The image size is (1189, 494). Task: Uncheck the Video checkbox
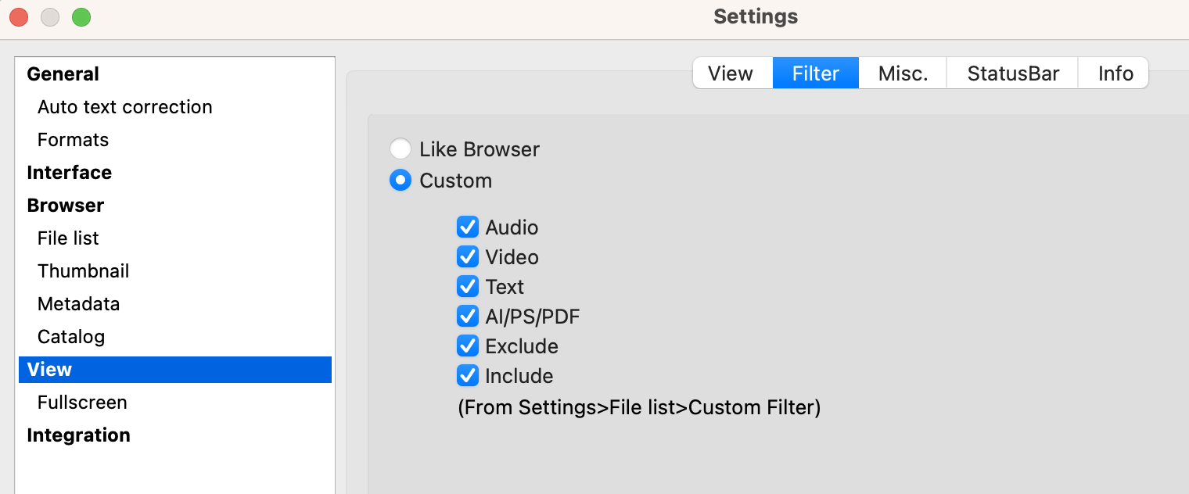468,257
